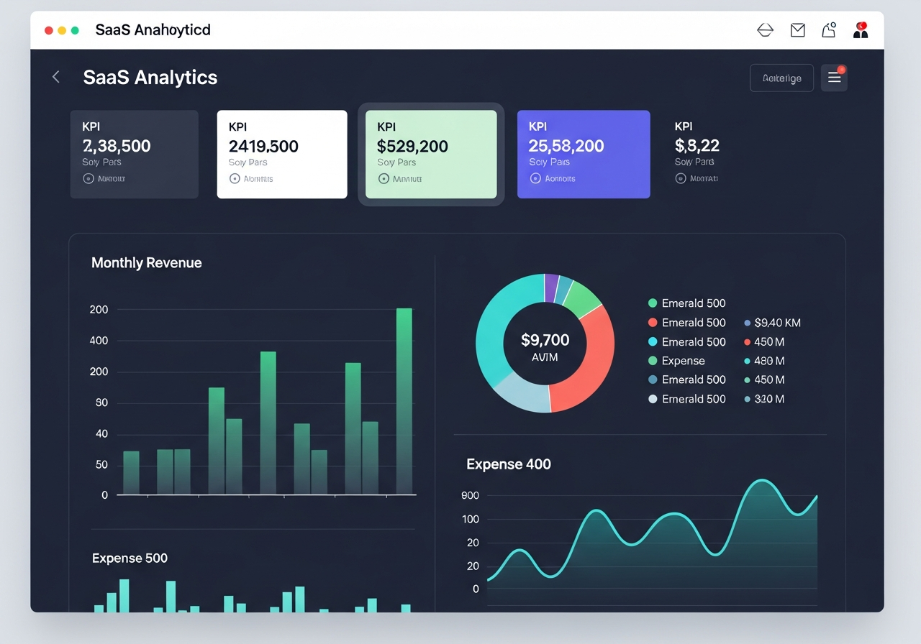This screenshot has width=921, height=644.
Task: Select the white KPI card showing 2419.500
Action: click(x=282, y=154)
